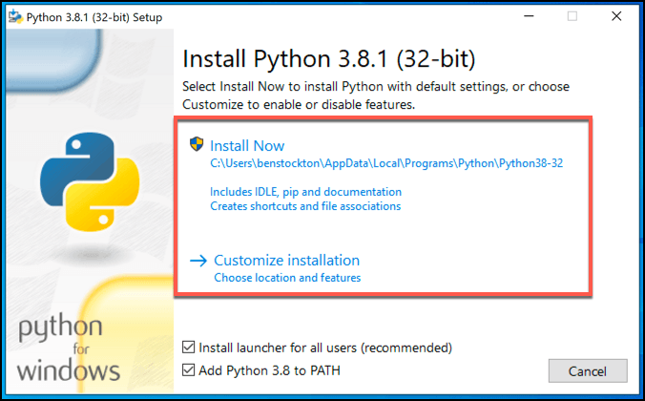Uncheck Add Python 3.8 to PATH
645x401 pixels.
(188, 370)
